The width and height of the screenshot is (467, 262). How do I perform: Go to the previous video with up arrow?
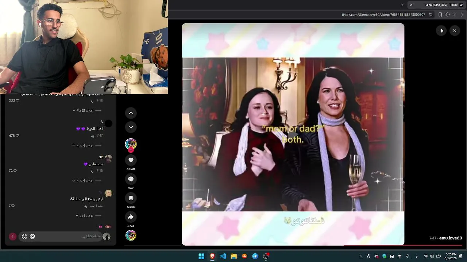[x=131, y=113]
